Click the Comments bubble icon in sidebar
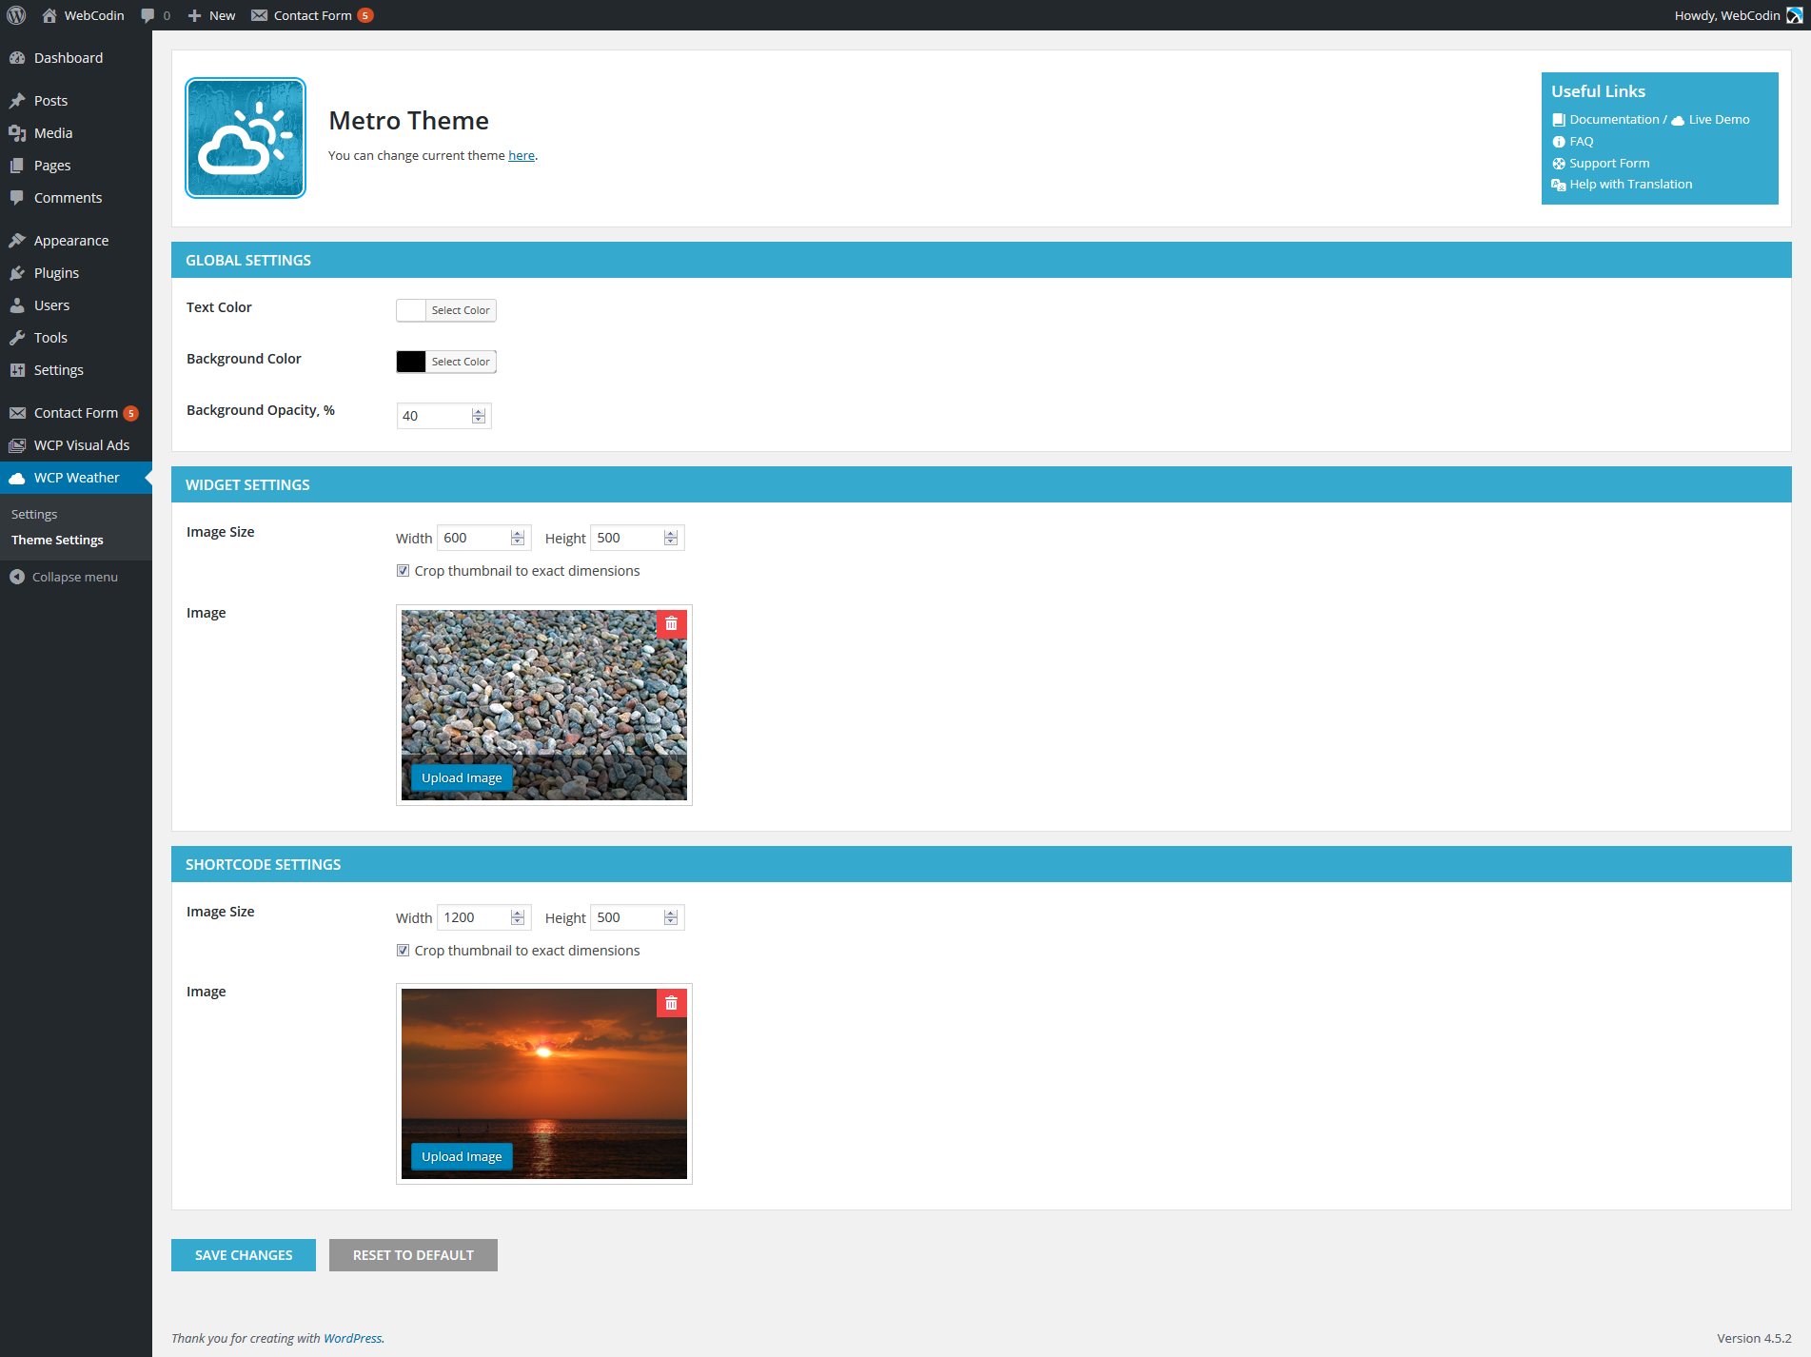 pyautogui.click(x=17, y=198)
